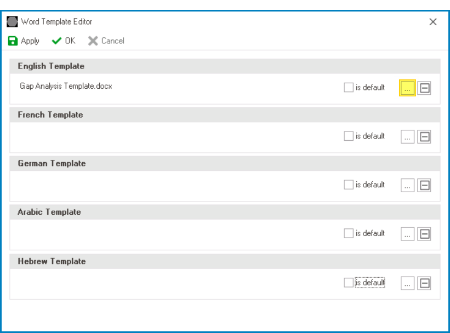Browse for Arabic Template file
The height and width of the screenshot is (333, 450).
(x=407, y=234)
